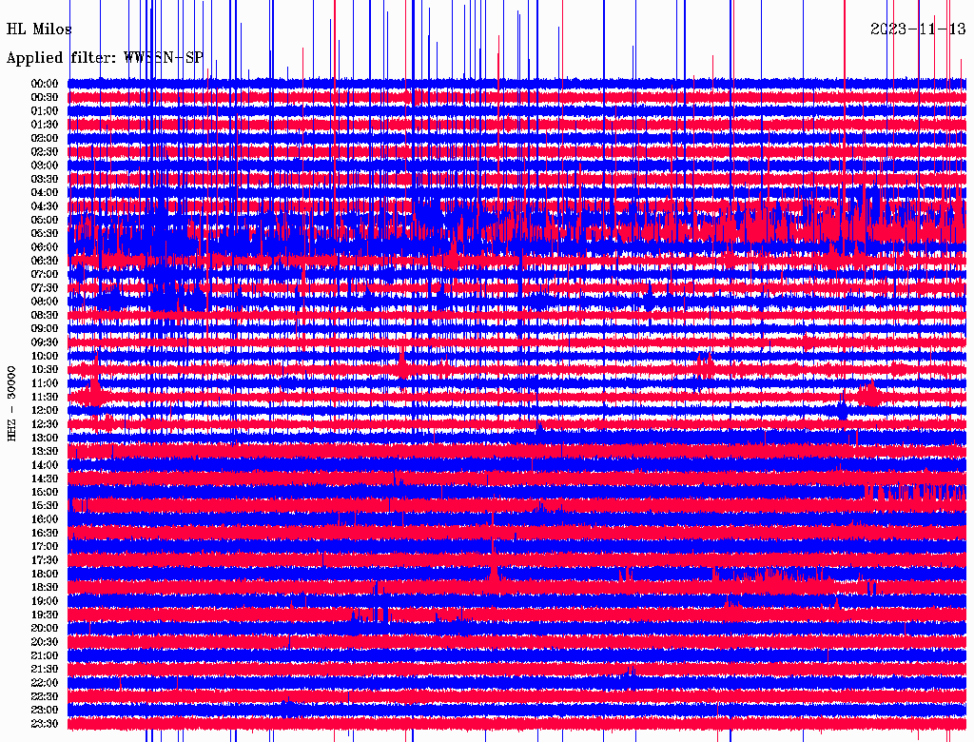This screenshot has height=742, width=974.
Task: Select the 09:30 time label
Action: click(x=45, y=342)
